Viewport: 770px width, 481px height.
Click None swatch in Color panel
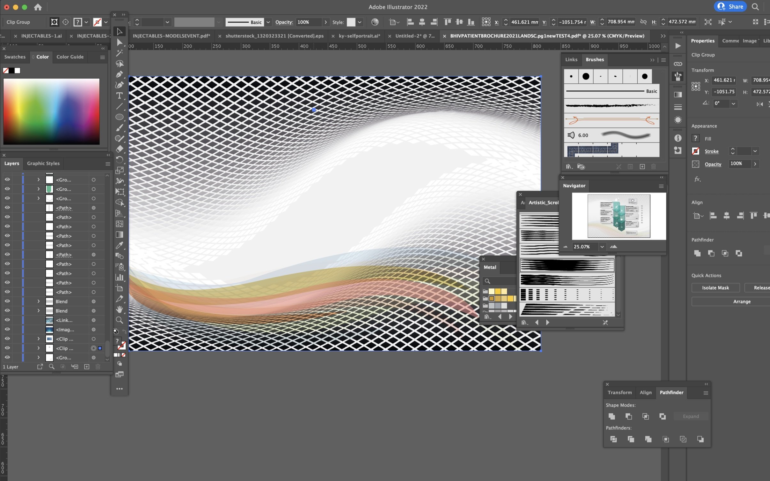(6, 71)
